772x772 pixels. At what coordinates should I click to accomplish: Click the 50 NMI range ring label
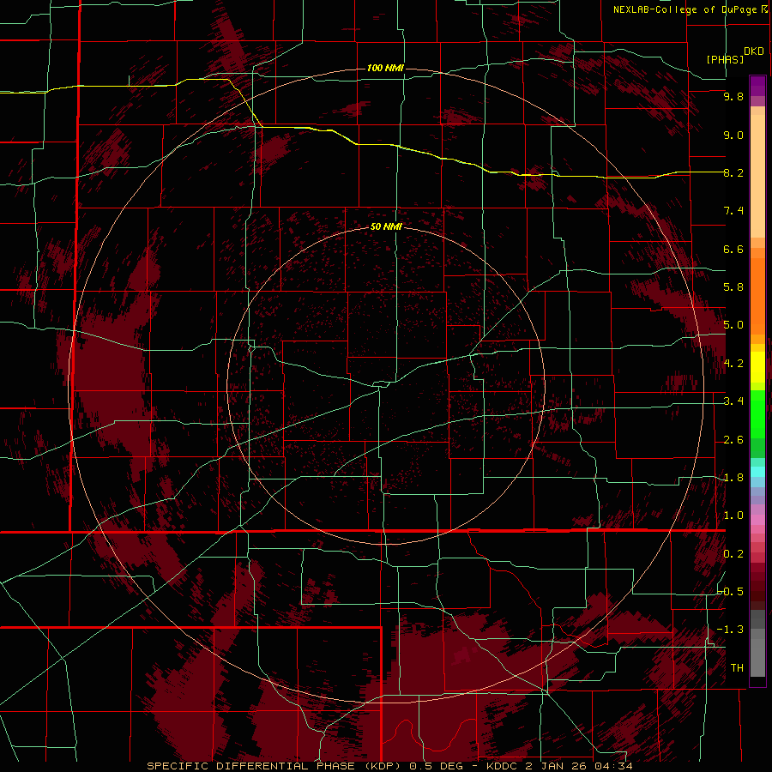click(x=386, y=226)
